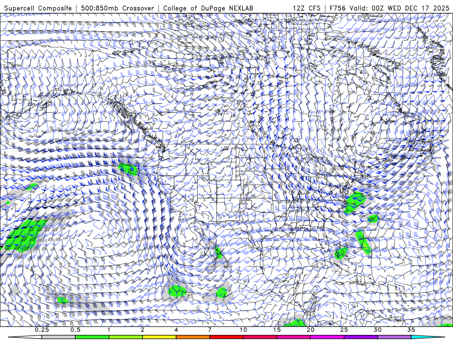The height and width of the screenshot is (340, 453).
Task: Click the '12Z CFS' model run label
Action: (306, 8)
